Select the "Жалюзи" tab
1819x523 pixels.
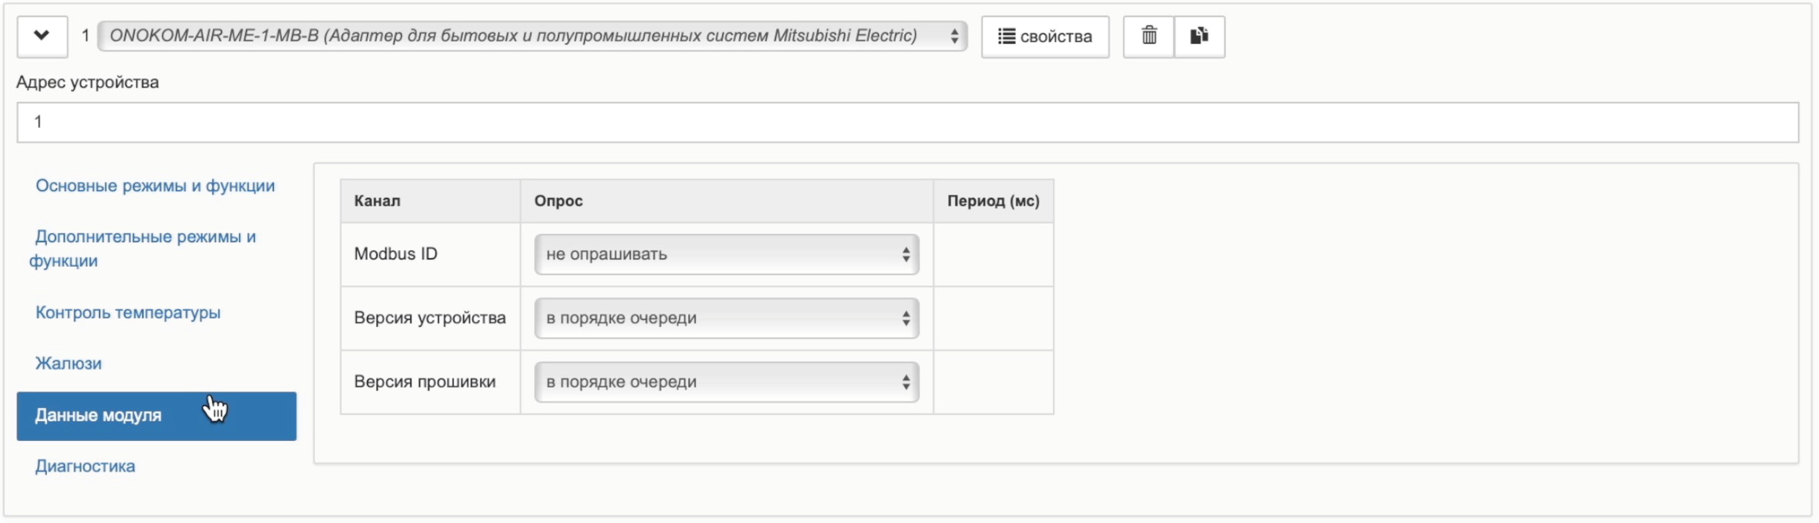point(68,364)
